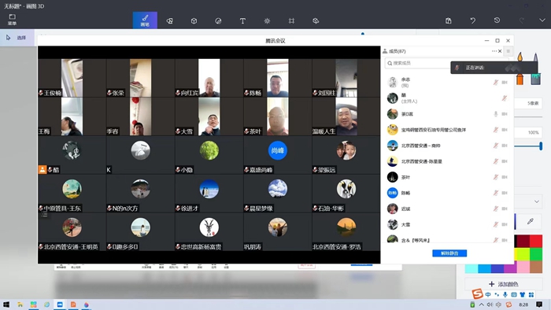Open the 3D shapes cube tool
The height and width of the screenshot is (310, 551).
tap(194, 20)
